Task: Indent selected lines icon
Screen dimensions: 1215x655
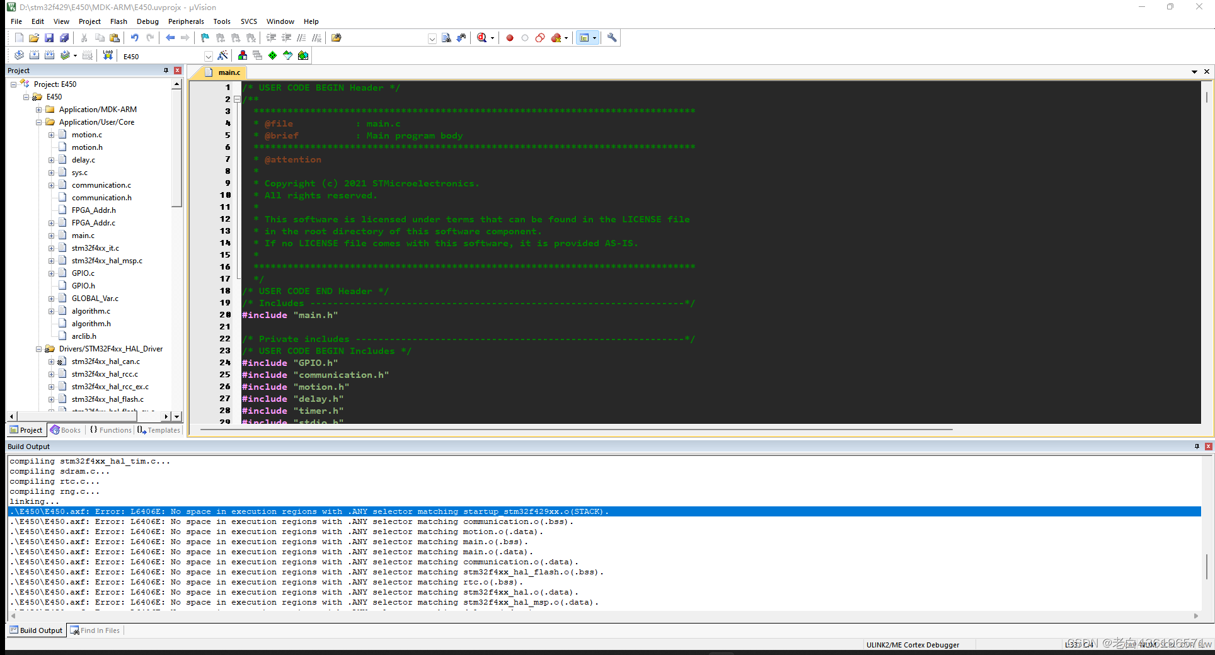Action: click(x=272, y=38)
